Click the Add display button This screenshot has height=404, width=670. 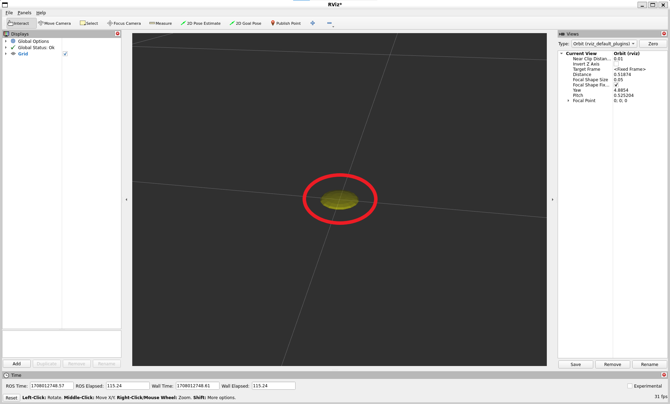coord(17,364)
